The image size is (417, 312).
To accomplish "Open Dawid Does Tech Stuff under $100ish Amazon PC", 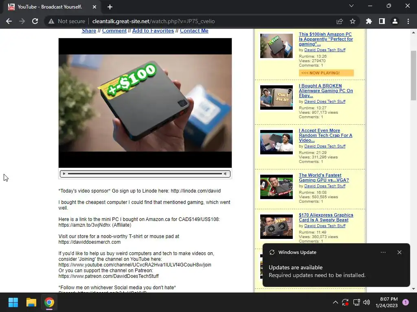I will click(325, 50).
